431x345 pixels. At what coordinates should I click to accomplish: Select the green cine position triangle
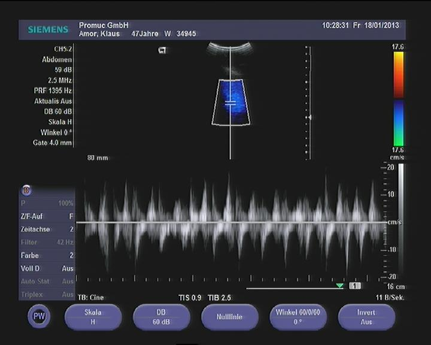[340, 286]
